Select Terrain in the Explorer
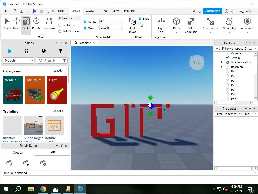This screenshot has height=194, width=258. click(x=235, y=58)
